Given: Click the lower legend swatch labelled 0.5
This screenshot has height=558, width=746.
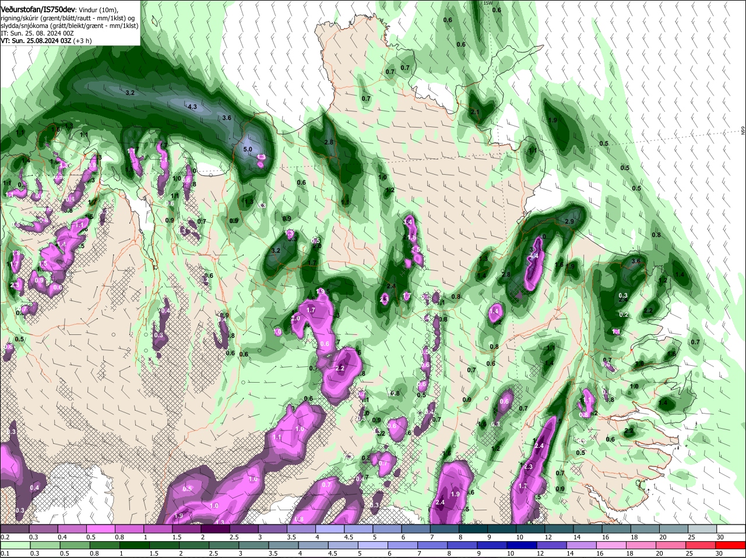Looking at the screenshot, I should 74,545.
